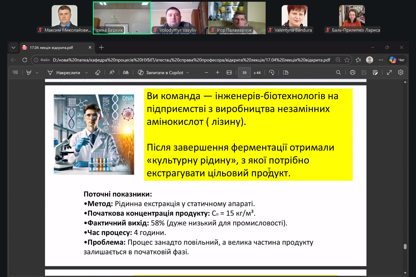Select the highlighter tool
416x277 pixels.
[29, 73]
